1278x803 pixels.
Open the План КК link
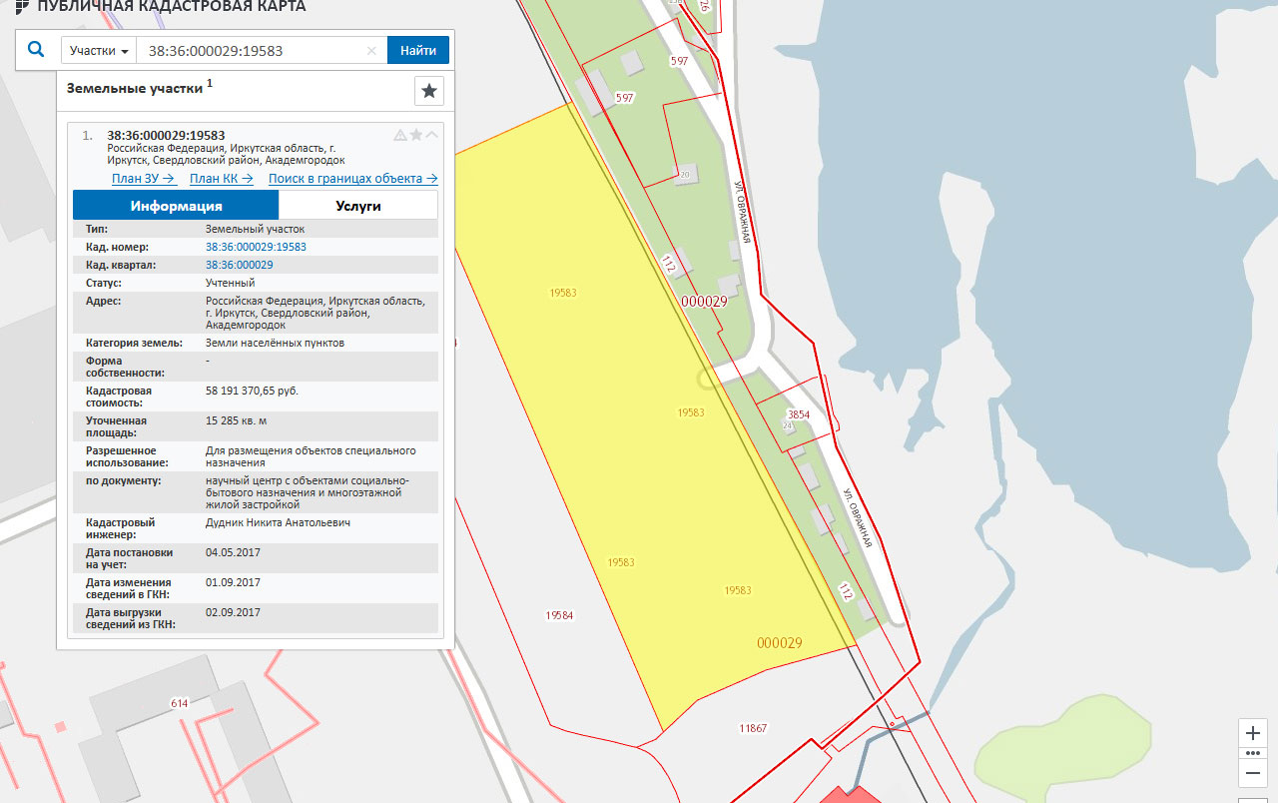coord(221,179)
